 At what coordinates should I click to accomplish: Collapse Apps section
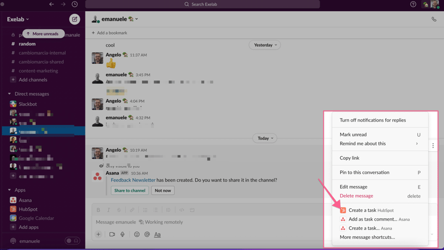[9, 190]
